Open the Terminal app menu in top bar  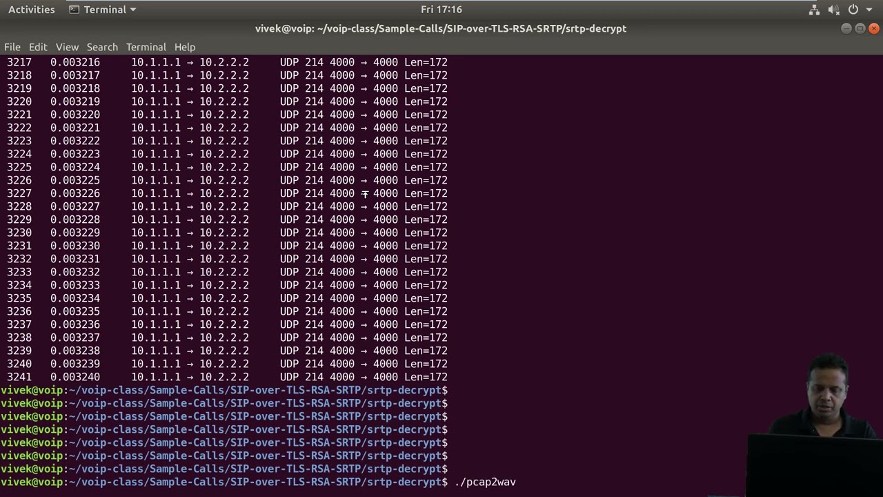pos(103,10)
